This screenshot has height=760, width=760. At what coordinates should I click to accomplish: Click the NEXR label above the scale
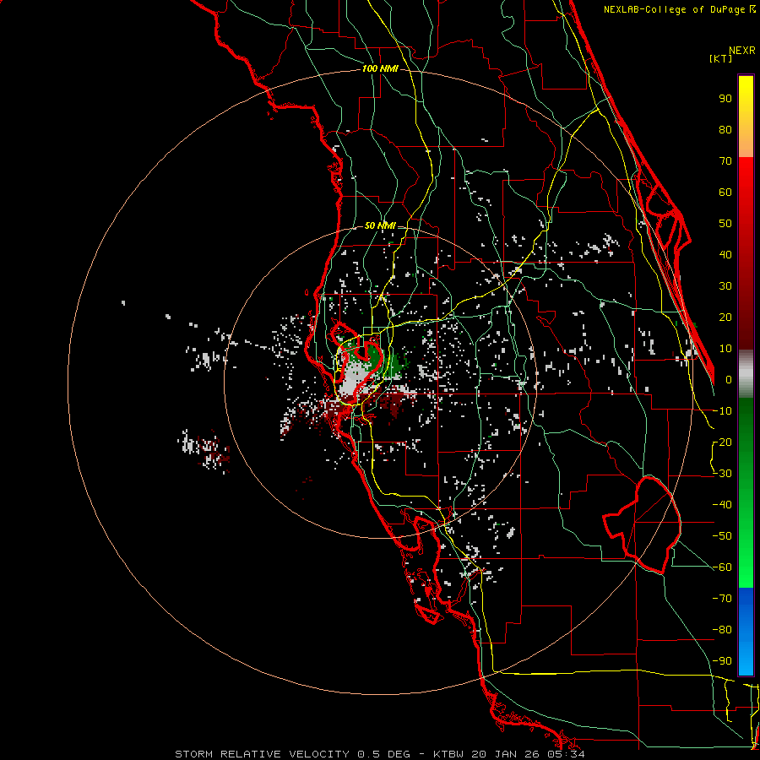pos(742,51)
